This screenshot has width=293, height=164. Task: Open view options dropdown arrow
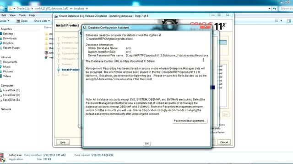pyautogui.click(x=281, y=21)
